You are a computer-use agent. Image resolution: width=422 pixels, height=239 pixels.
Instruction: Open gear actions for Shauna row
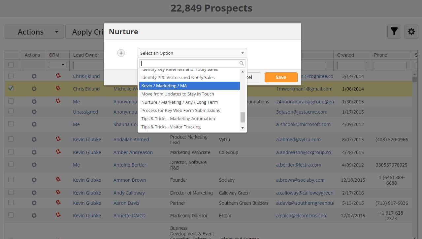point(34,124)
